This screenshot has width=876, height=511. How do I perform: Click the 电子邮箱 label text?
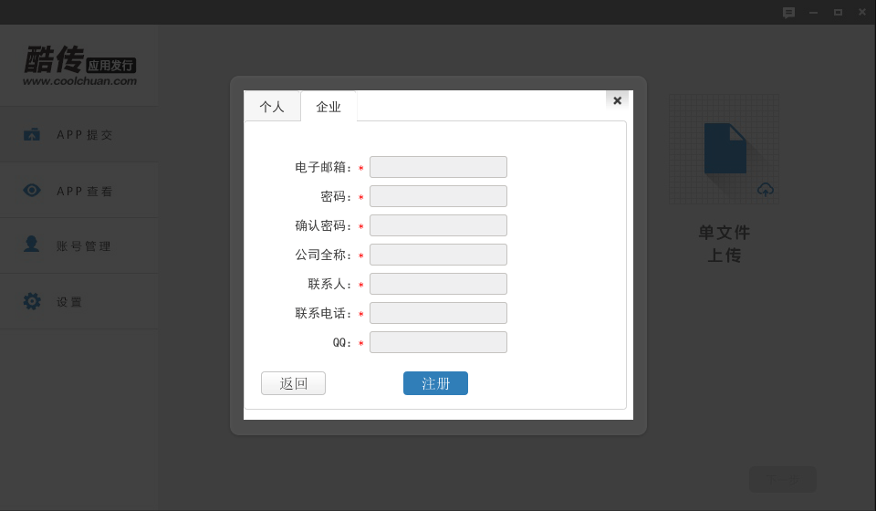pos(323,167)
